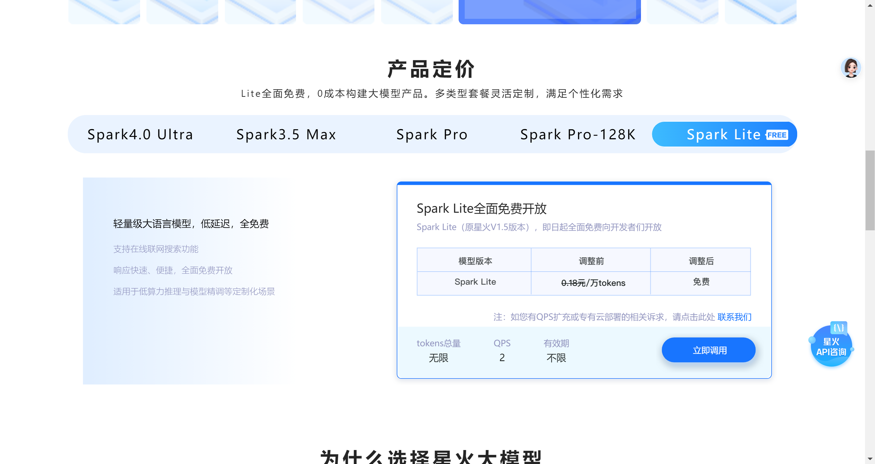Click the last faded thumbnail card at top right
Viewport: 875px width, 464px height.
(760, 12)
